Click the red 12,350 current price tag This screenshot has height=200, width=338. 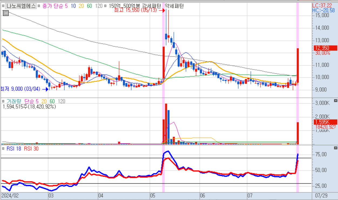coord(325,48)
